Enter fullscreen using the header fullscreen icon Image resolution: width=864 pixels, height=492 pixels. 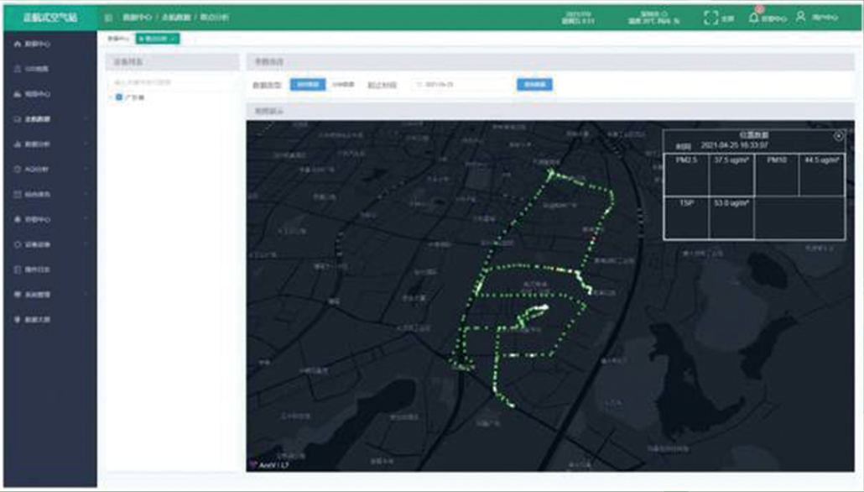pos(710,18)
